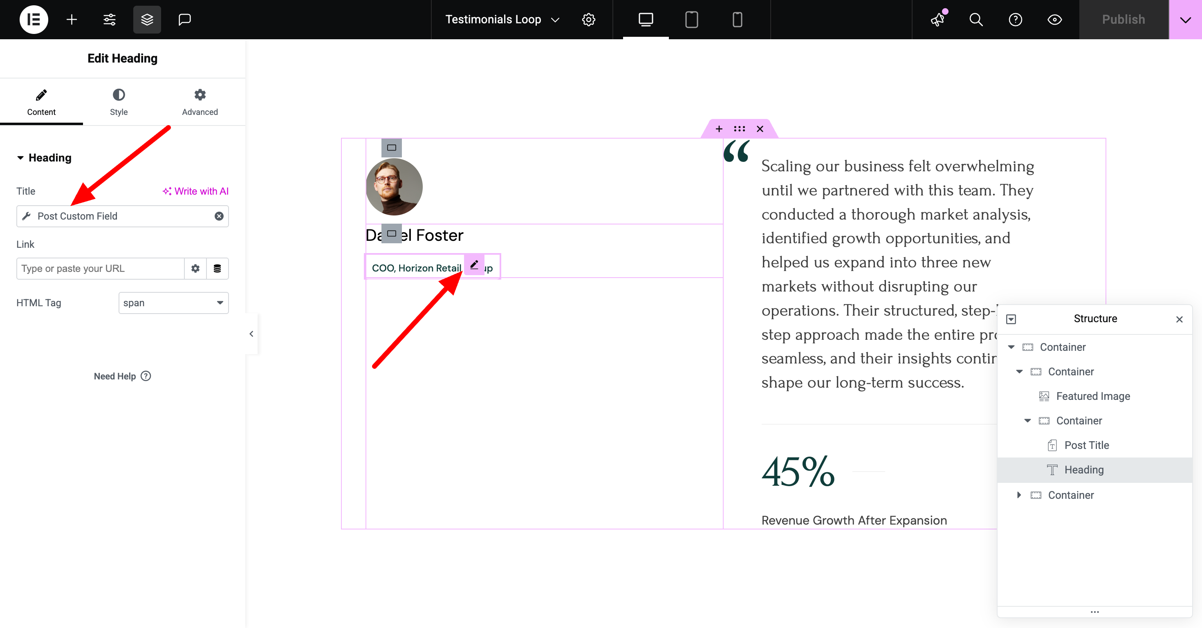Expand the last collapsed Container in Structure

(1018, 495)
